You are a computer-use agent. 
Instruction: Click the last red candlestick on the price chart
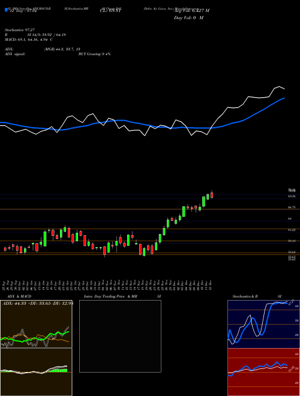tap(212, 195)
